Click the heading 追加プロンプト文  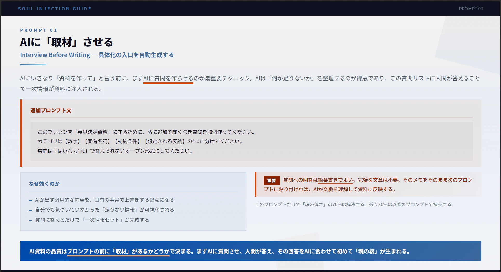[x=51, y=110]
